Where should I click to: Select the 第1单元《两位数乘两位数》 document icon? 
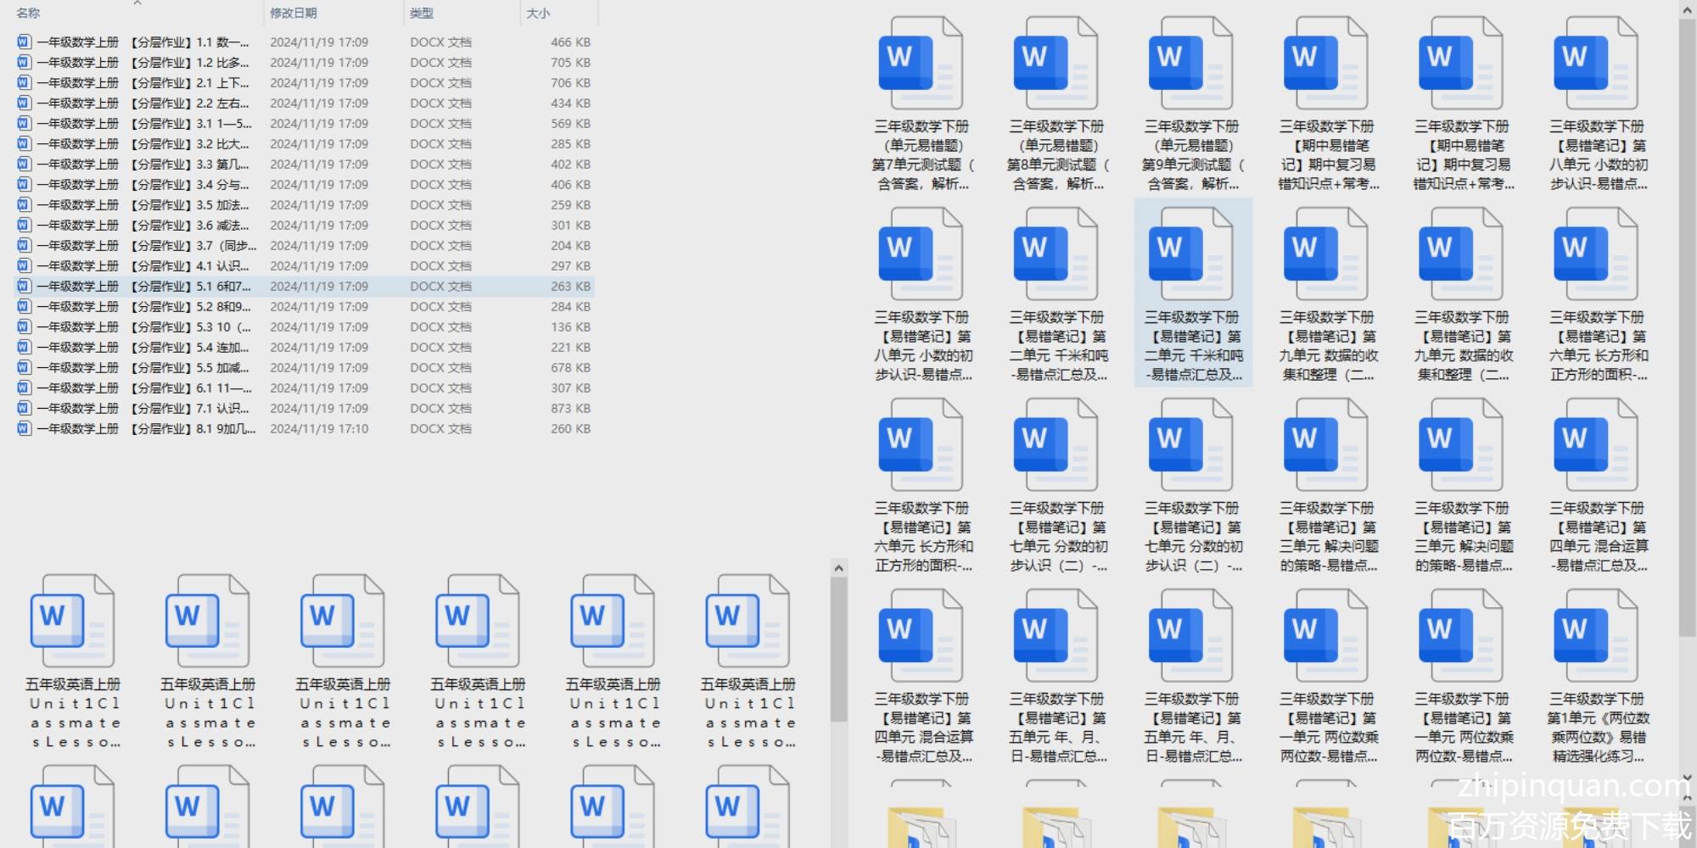click(1595, 636)
